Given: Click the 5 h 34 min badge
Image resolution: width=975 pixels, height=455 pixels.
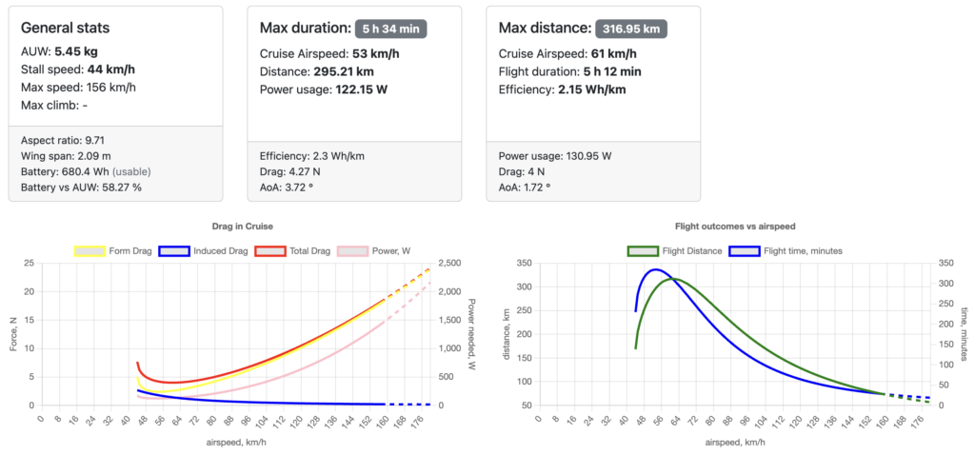Looking at the screenshot, I should [390, 28].
